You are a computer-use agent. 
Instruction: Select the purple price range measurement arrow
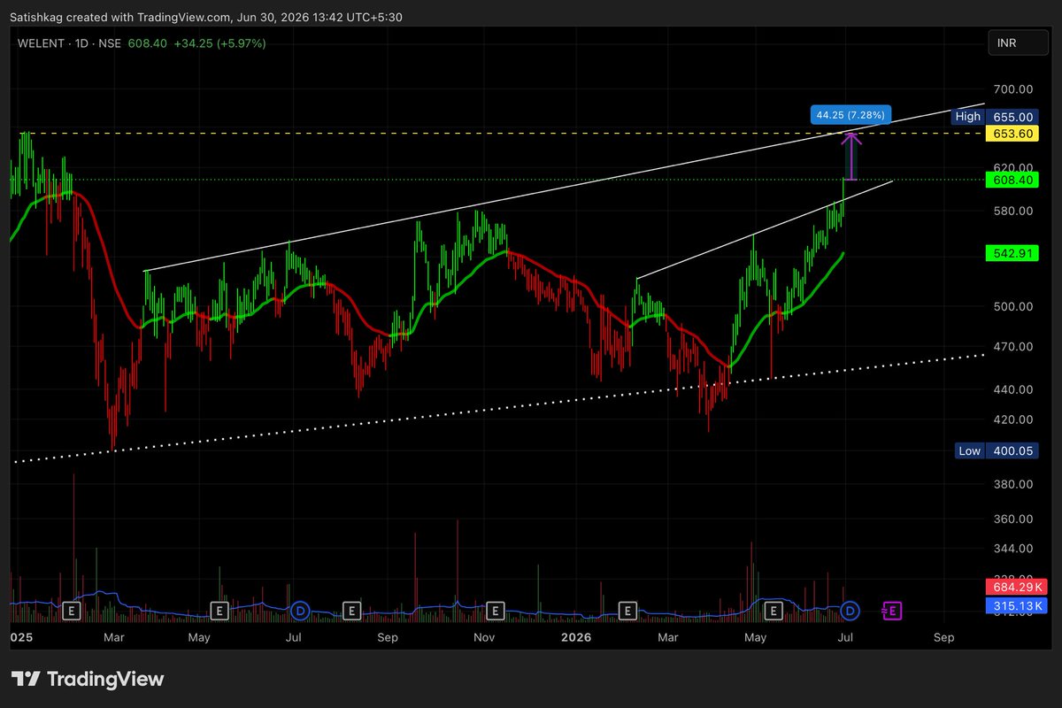tap(850, 157)
